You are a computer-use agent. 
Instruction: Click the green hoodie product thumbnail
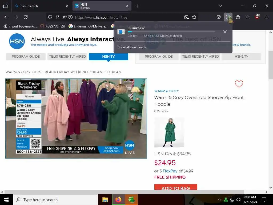(169, 132)
